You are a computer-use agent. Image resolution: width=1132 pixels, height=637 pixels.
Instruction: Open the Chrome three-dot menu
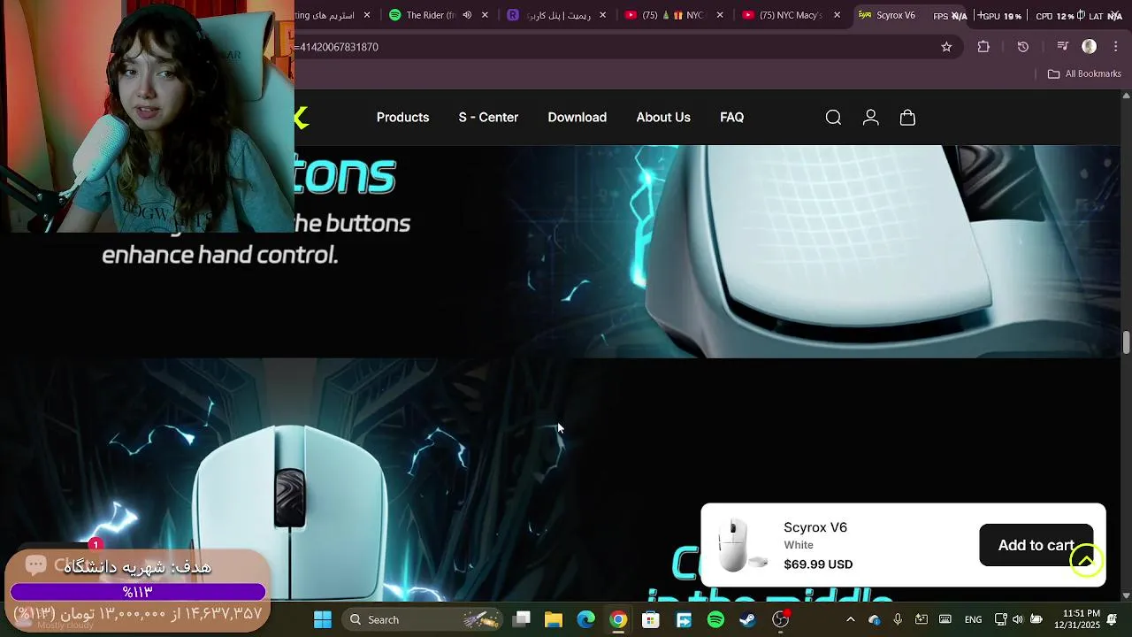[x=1116, y=47]
